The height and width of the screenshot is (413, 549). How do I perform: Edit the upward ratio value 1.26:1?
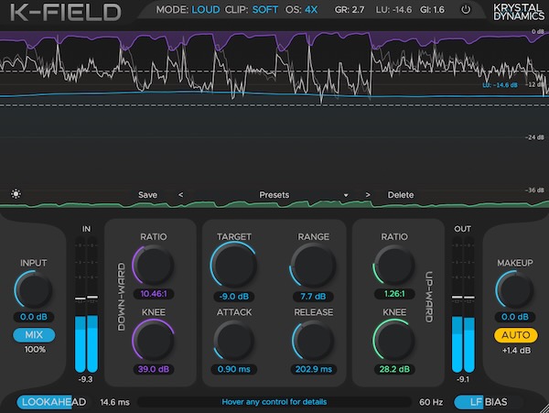[394, 294]
